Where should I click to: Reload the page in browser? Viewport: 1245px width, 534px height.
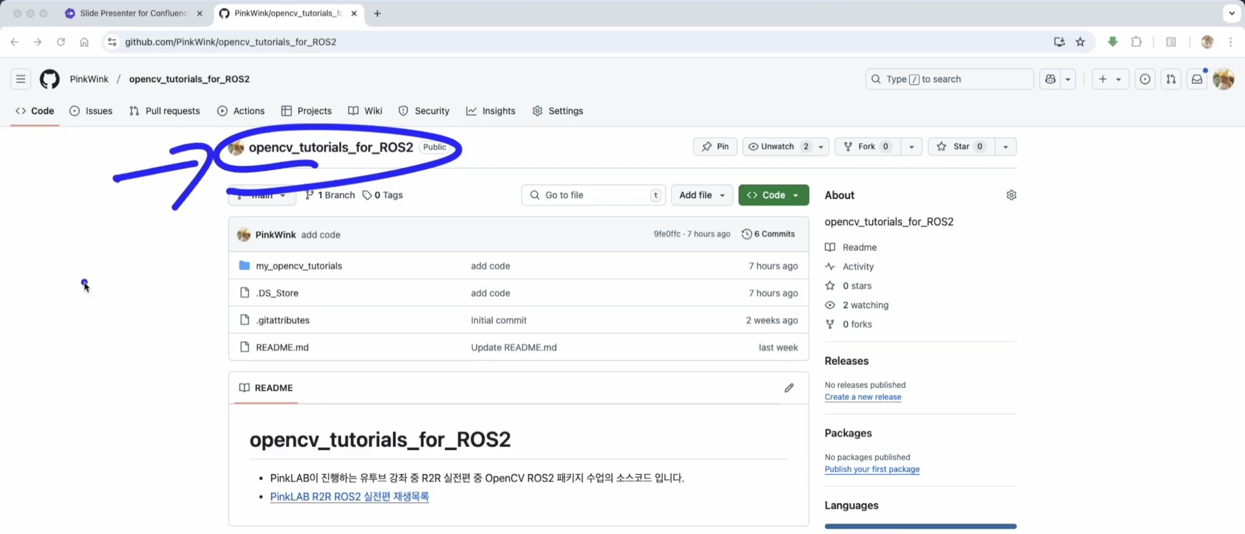(x=61, y=42)
